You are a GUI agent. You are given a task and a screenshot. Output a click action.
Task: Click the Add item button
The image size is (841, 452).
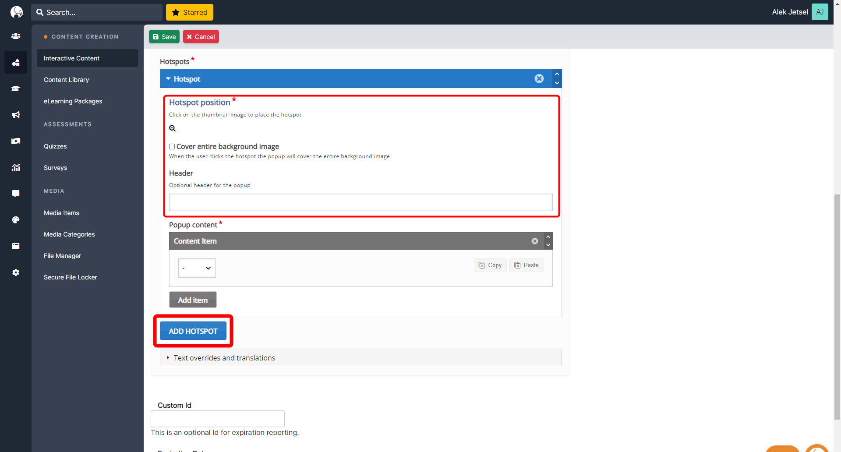(x=193, y=300)
